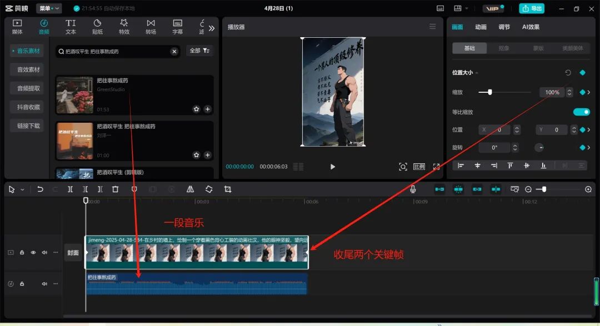Open selection tool mode dropdown arrow
The image size is (600, 326).
(x=23, y=189)
